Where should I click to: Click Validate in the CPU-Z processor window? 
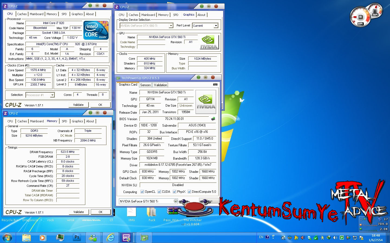pos(78,105)
